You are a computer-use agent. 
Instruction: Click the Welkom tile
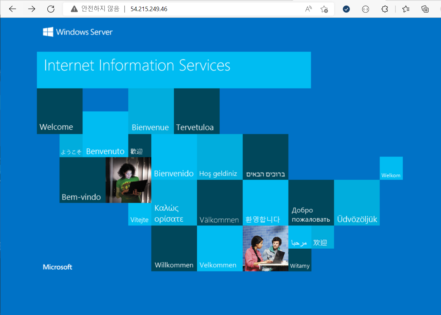391,168
